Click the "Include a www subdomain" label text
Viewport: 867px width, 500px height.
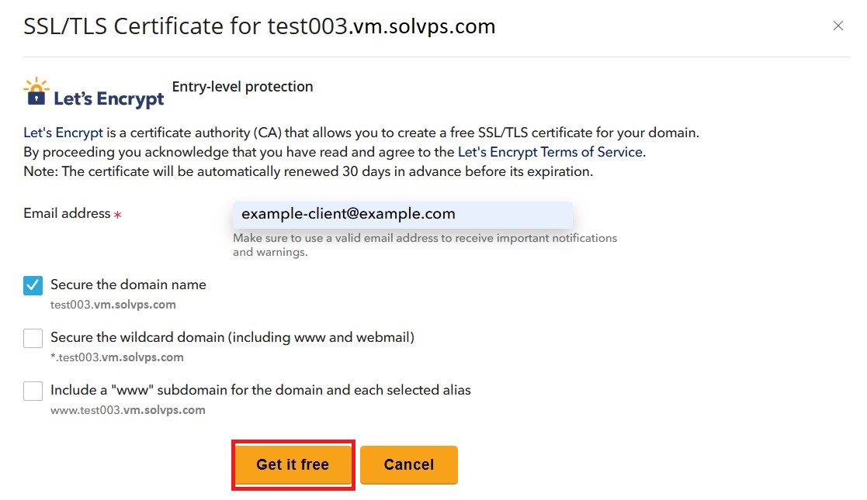click(261, 390)
